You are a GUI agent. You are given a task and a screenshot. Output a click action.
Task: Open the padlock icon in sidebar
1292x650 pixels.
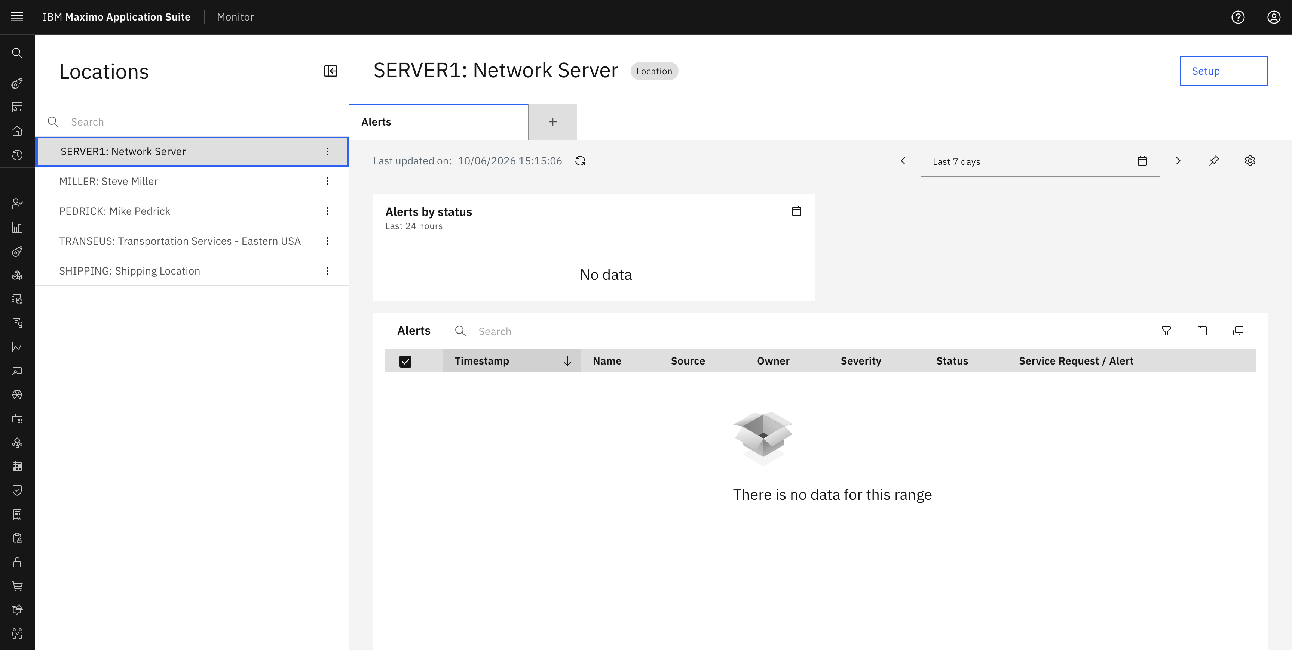[x=17, y=562]
